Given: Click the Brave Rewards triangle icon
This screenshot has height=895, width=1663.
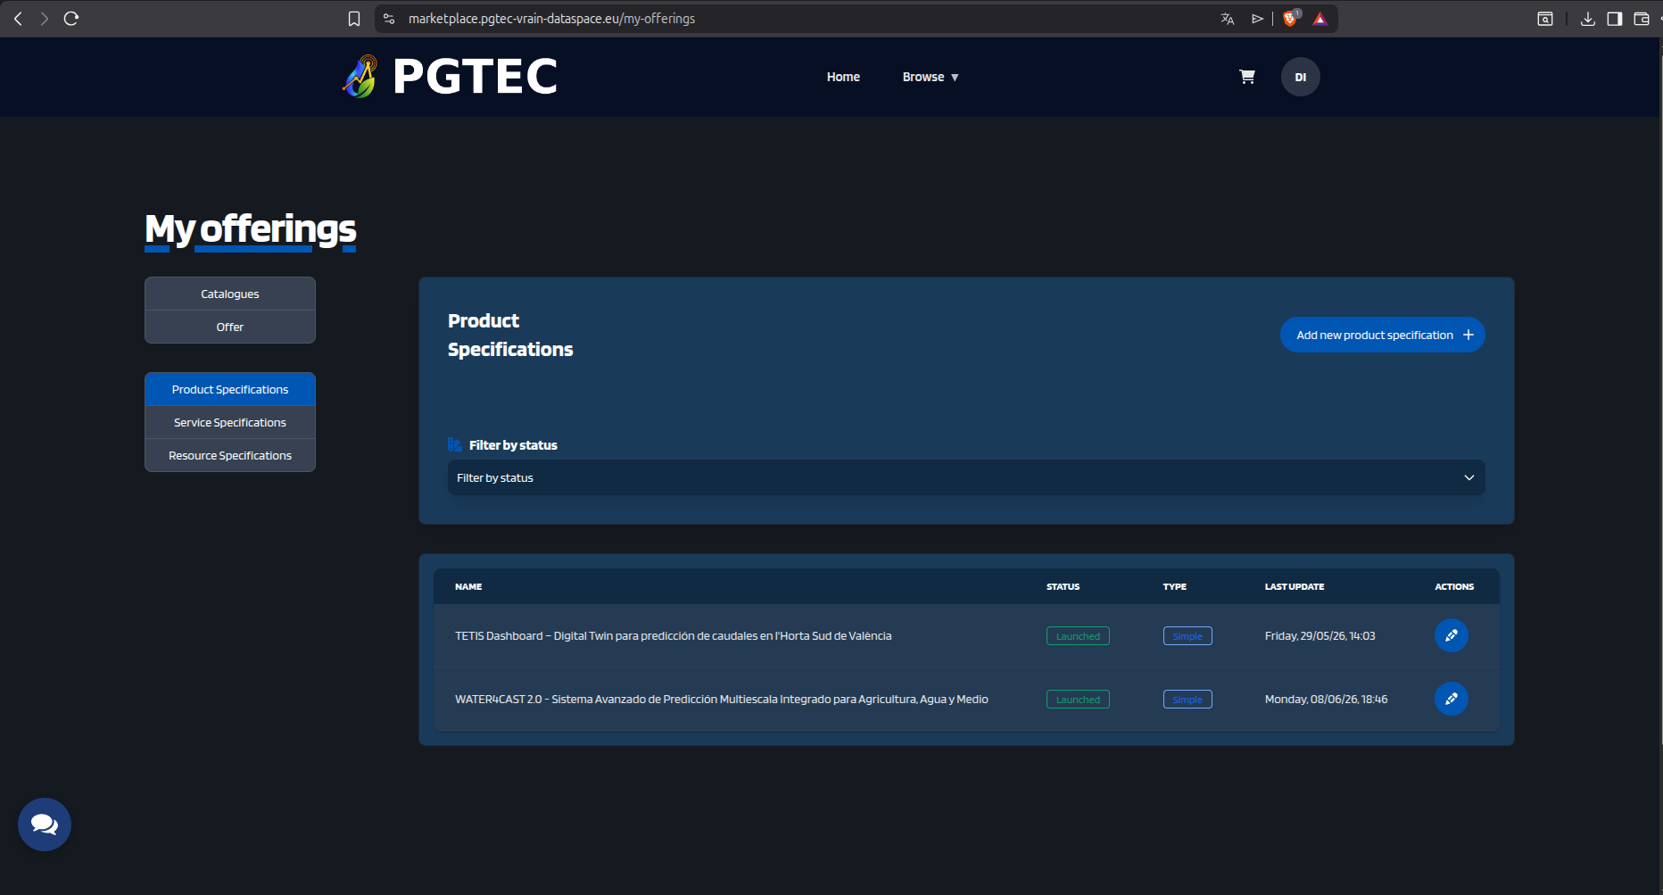Looking at the screenshot, I should click(1320, 19).
